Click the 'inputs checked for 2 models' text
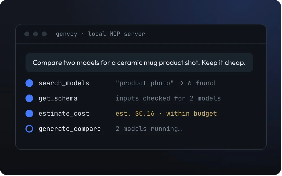The width and height of the screenshot is (282, 176). click(168, 98)
